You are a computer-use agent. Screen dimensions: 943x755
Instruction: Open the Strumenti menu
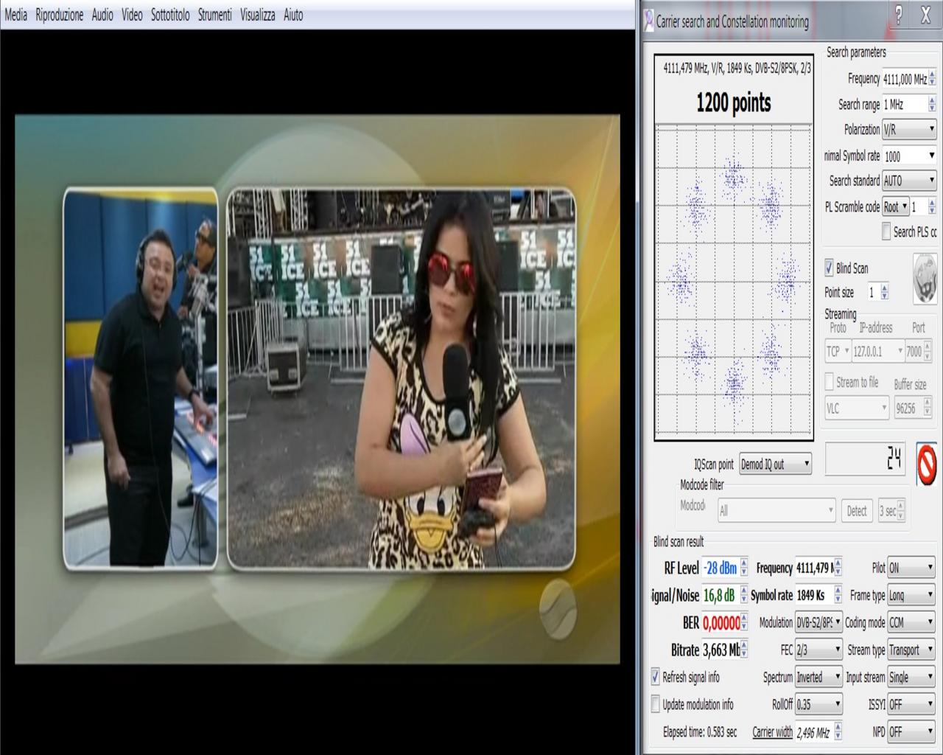[x=215, y=15]
